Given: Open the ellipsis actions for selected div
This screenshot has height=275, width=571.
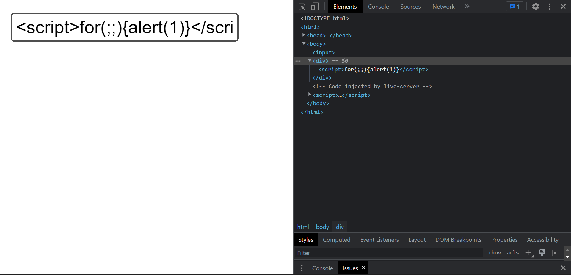Looking at the screenshot, I should pos(298,61).
